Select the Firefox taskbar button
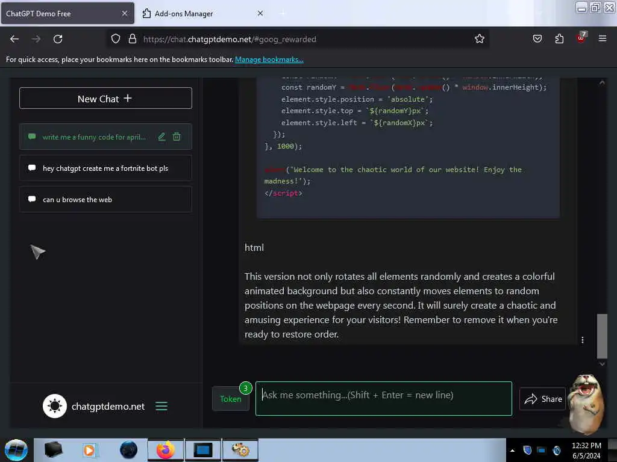Screen dimensions: 617x462 166,450
